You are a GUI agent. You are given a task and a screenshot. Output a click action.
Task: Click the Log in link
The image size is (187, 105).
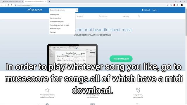click(155, 10)
